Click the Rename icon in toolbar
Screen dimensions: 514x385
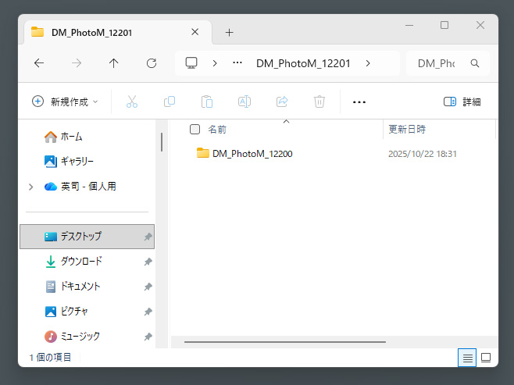coord(244,102)
